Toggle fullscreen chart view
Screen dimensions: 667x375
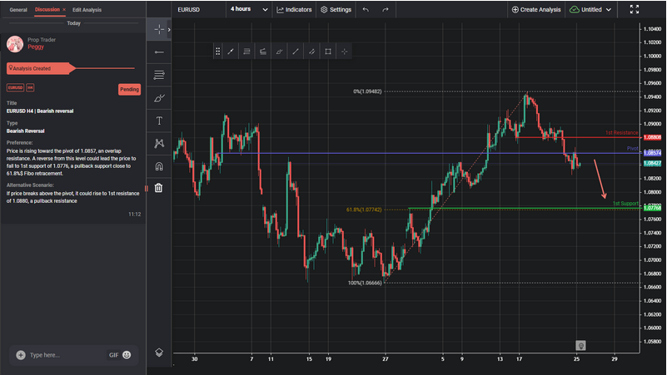[635, 9]
